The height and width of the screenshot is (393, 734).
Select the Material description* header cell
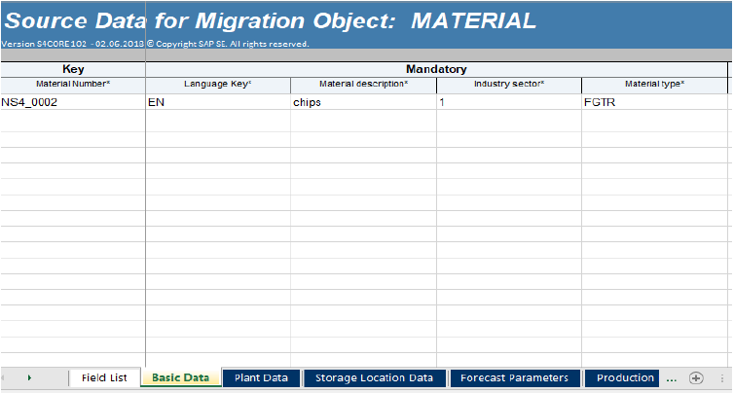[363, 85]
